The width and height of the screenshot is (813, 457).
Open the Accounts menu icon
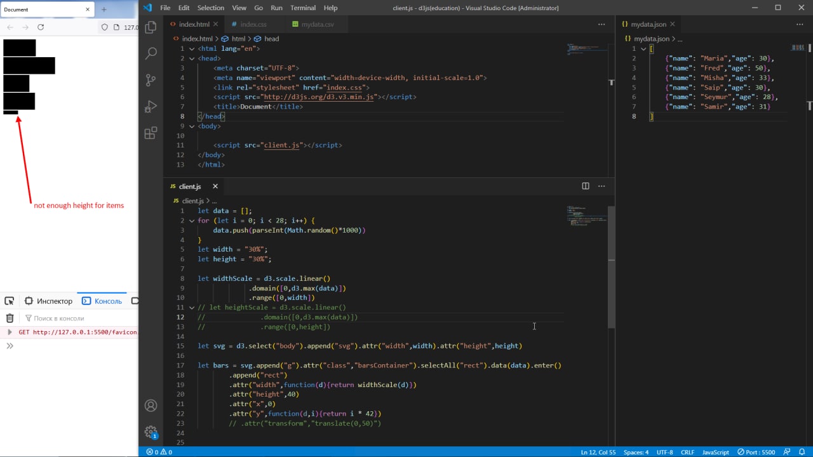[151, 406]
